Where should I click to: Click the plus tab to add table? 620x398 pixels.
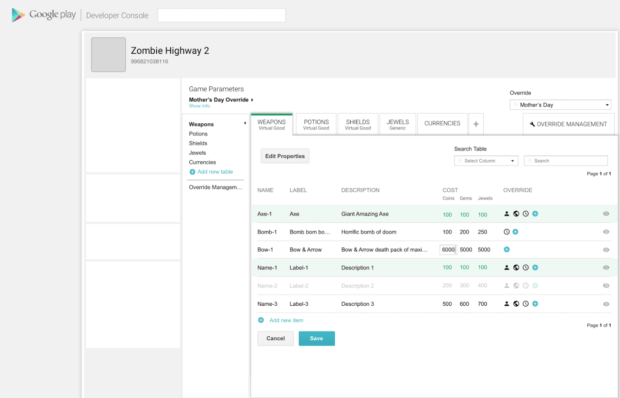[476, 124]
